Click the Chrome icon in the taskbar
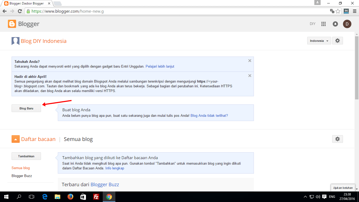Viewport: 359px width, 202px height. [109, 197]
